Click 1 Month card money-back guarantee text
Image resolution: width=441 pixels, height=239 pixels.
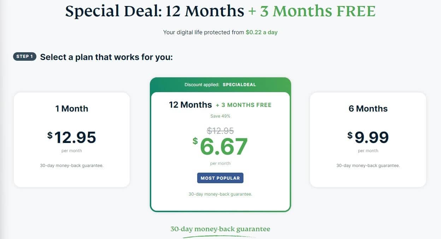72,165
